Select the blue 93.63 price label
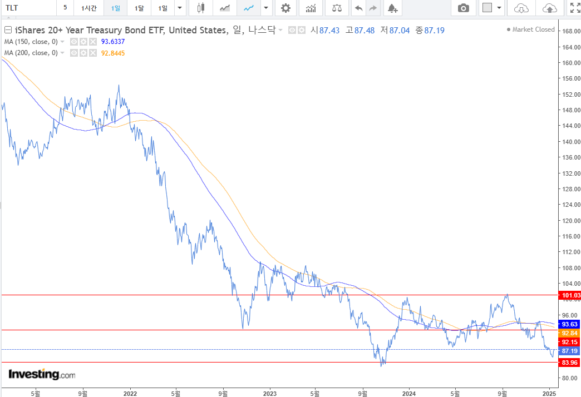581x397 pixels. click(x=569, y=324)
